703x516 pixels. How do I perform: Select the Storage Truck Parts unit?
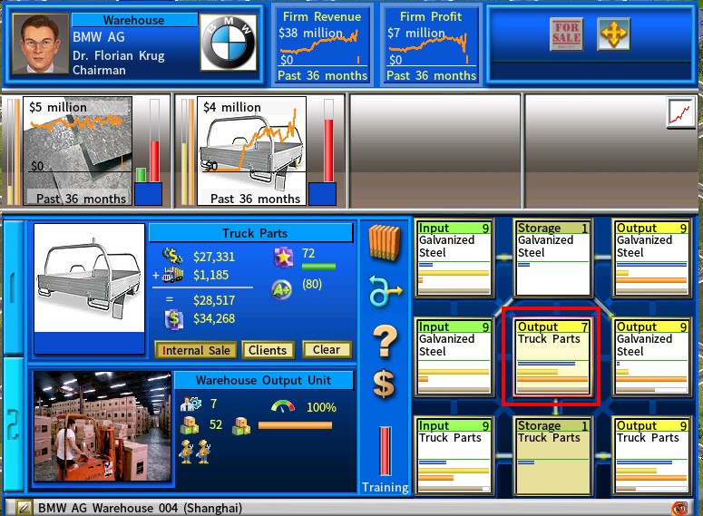pyautogui.click(x=552, y=455)
